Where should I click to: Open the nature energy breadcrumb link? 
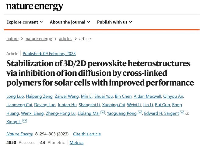(39, 39)
